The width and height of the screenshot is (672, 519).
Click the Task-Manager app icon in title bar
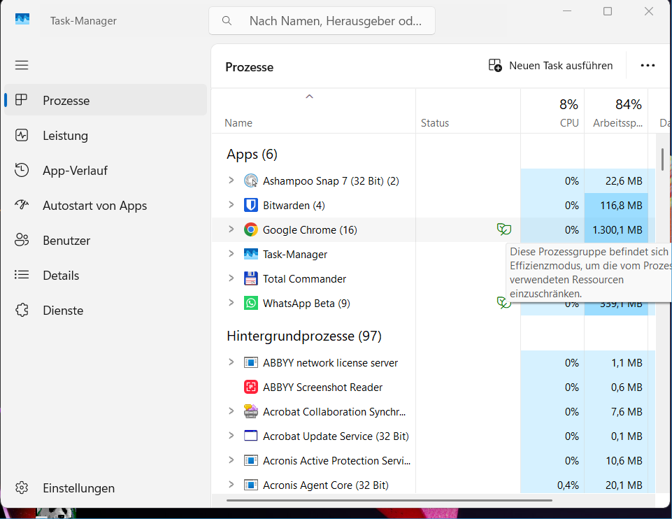22,20
